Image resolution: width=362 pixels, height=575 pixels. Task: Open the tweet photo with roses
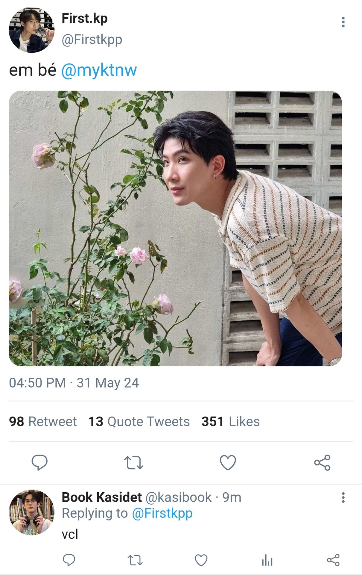pyautogui.click(x=175, y=228)
